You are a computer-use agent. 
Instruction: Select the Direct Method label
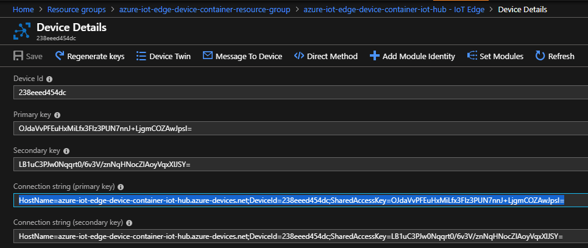(x=332, y=56)
